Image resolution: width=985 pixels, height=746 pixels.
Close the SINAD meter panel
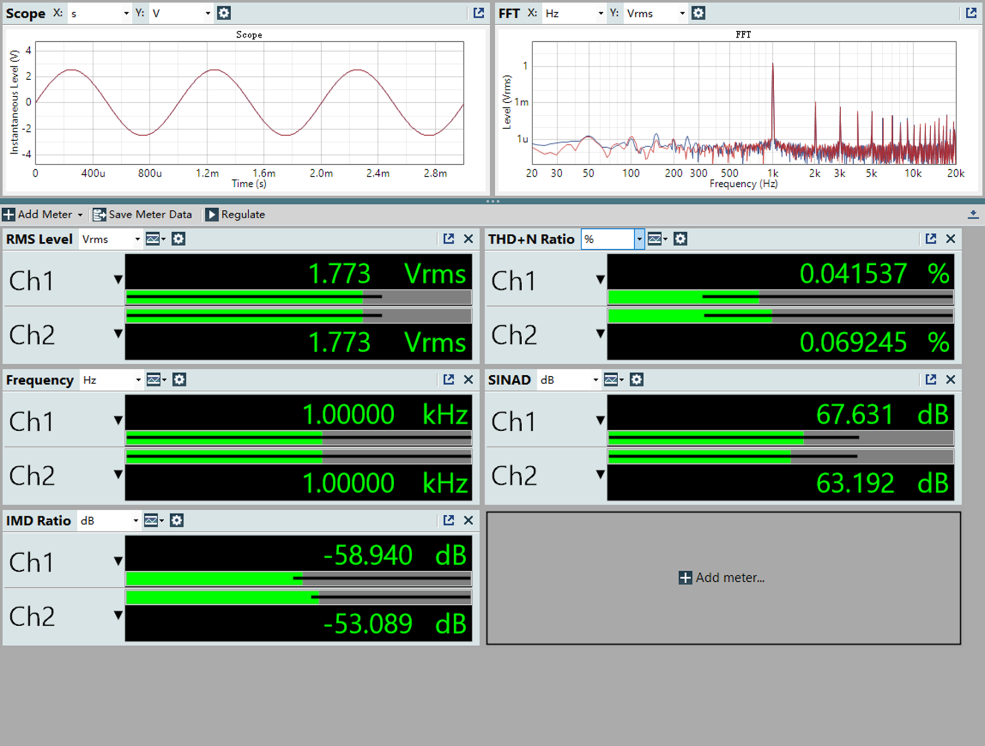950,380
